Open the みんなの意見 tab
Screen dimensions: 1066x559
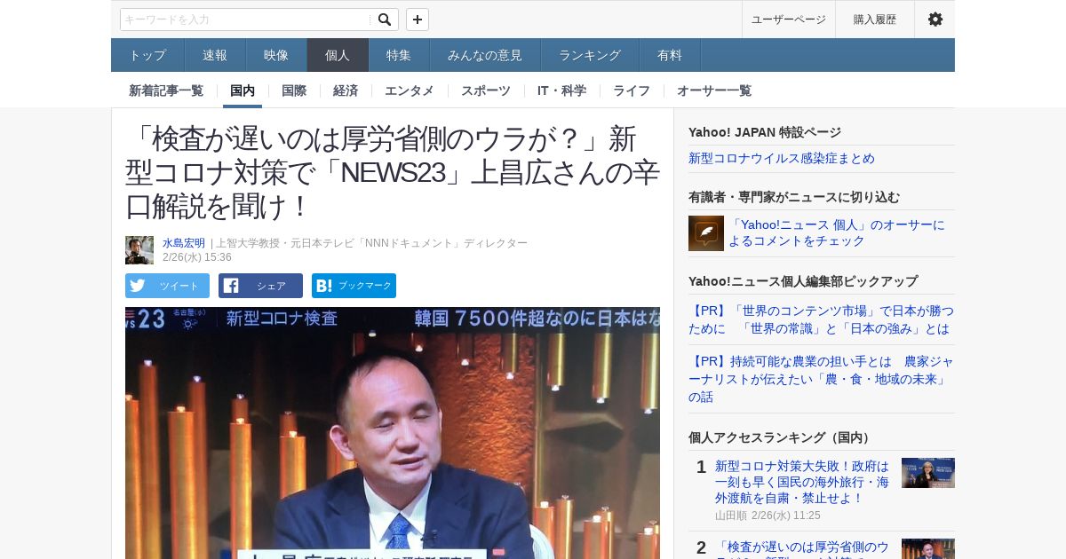485,55
